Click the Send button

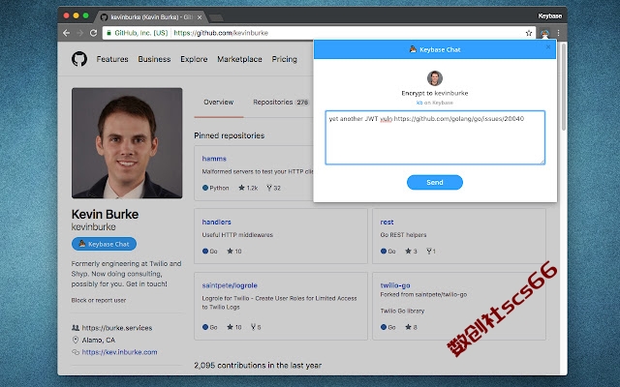[x=435, y=183]
